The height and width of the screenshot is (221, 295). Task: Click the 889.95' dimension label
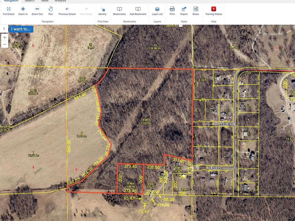[x=69, y=146]
